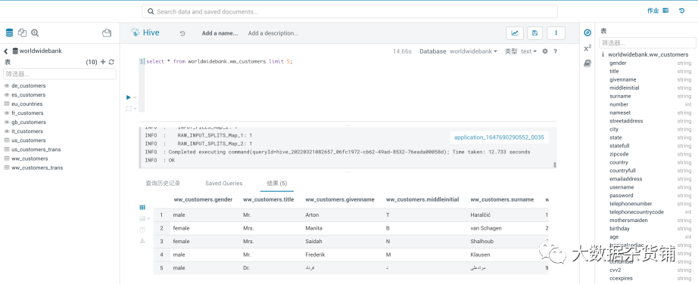Focus the right panel filter field
The image size is (698, 284).
[x=647, y=43]
